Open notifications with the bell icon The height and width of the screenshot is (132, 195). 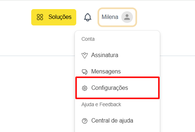(x=88, y=17)
